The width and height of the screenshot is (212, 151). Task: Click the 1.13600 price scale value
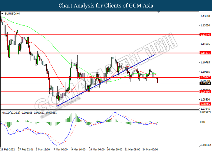[205, 16]
